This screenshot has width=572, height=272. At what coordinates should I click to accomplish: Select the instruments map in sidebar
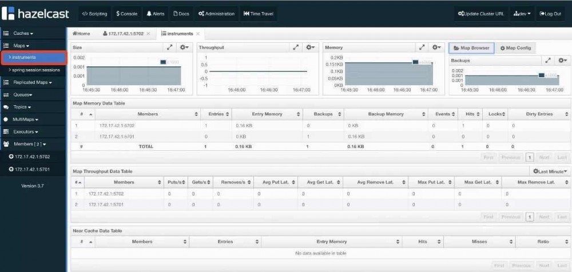[34, 58]
